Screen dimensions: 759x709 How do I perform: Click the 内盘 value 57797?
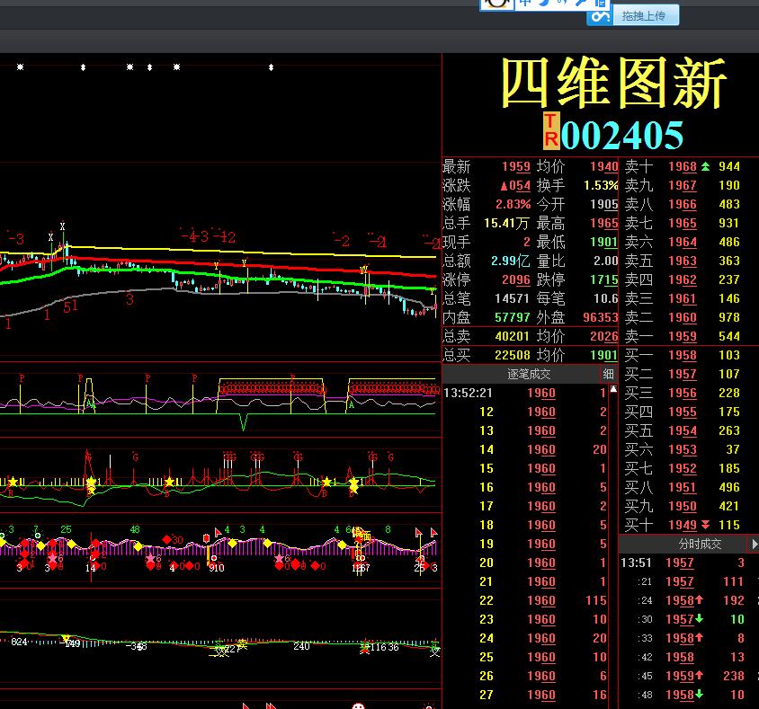pyautogui.click(x=512, y=318)
